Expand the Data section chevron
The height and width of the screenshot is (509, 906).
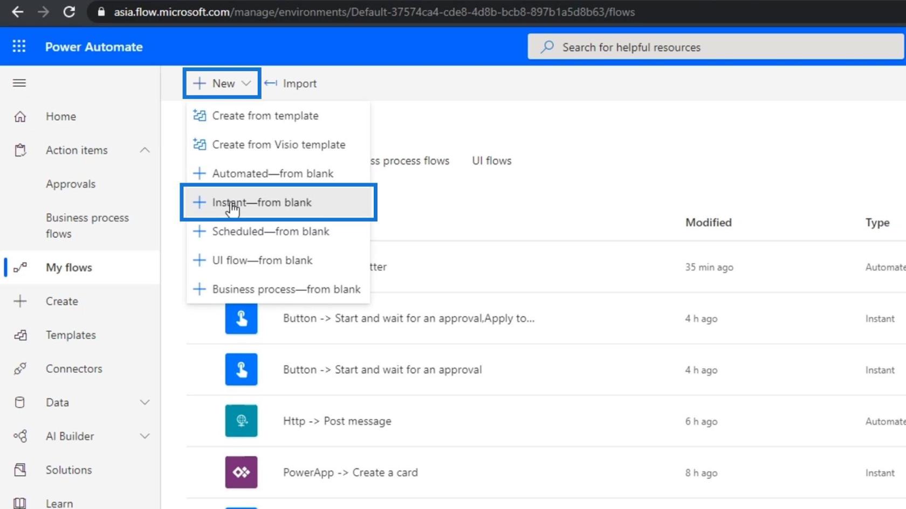click(145, 402)
